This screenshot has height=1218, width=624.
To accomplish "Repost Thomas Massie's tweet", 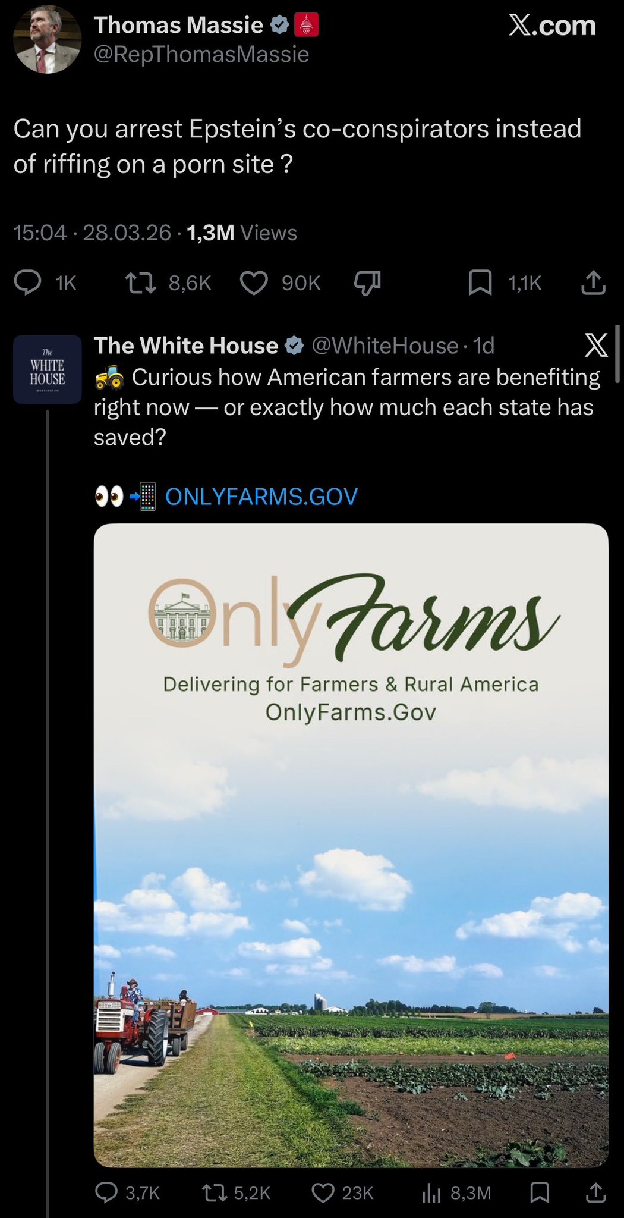I will tap(141, 282).
